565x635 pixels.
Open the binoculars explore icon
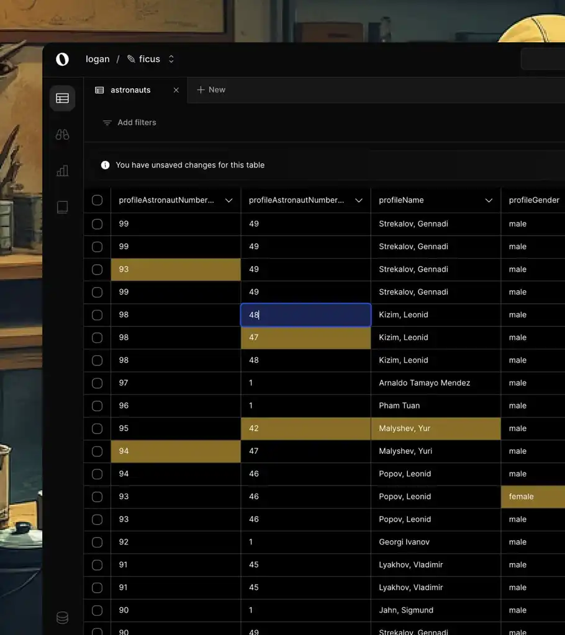pyautogui.click(x=62, y=135)
